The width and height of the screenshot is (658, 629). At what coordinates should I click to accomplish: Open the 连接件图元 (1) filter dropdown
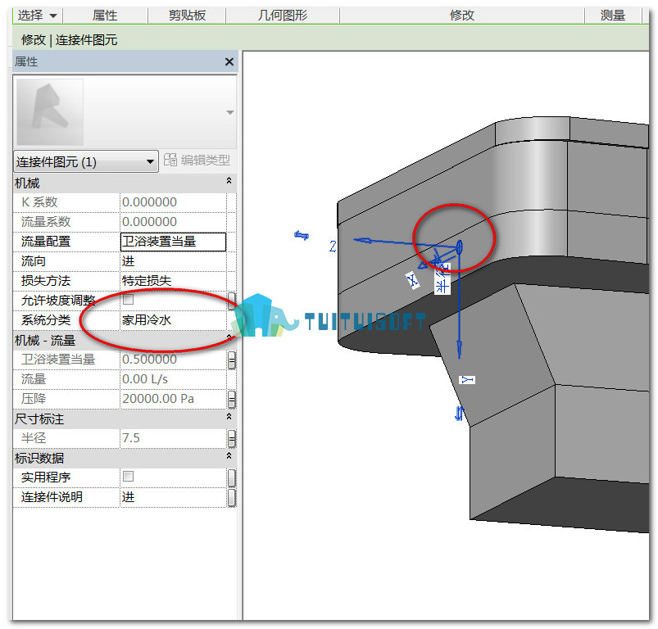tap(85, 161)
